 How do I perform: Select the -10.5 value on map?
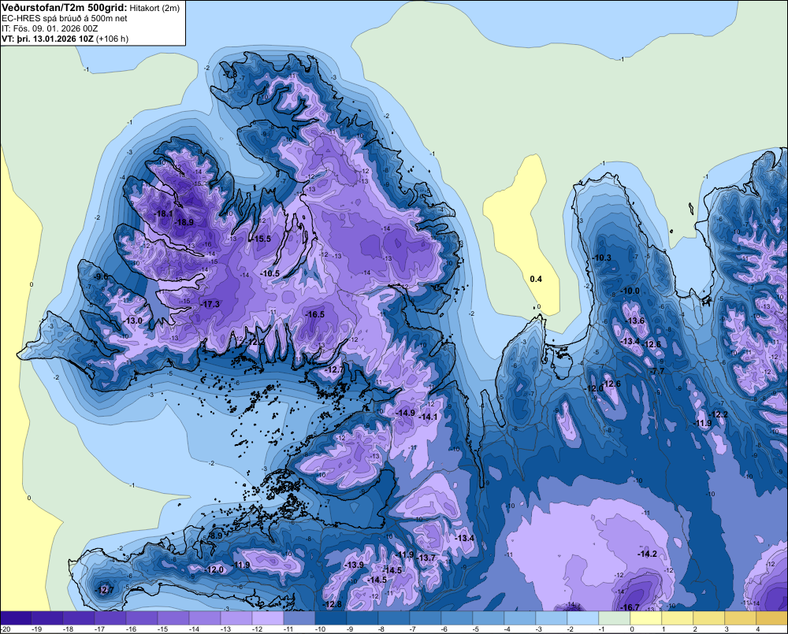click(269, 273)
